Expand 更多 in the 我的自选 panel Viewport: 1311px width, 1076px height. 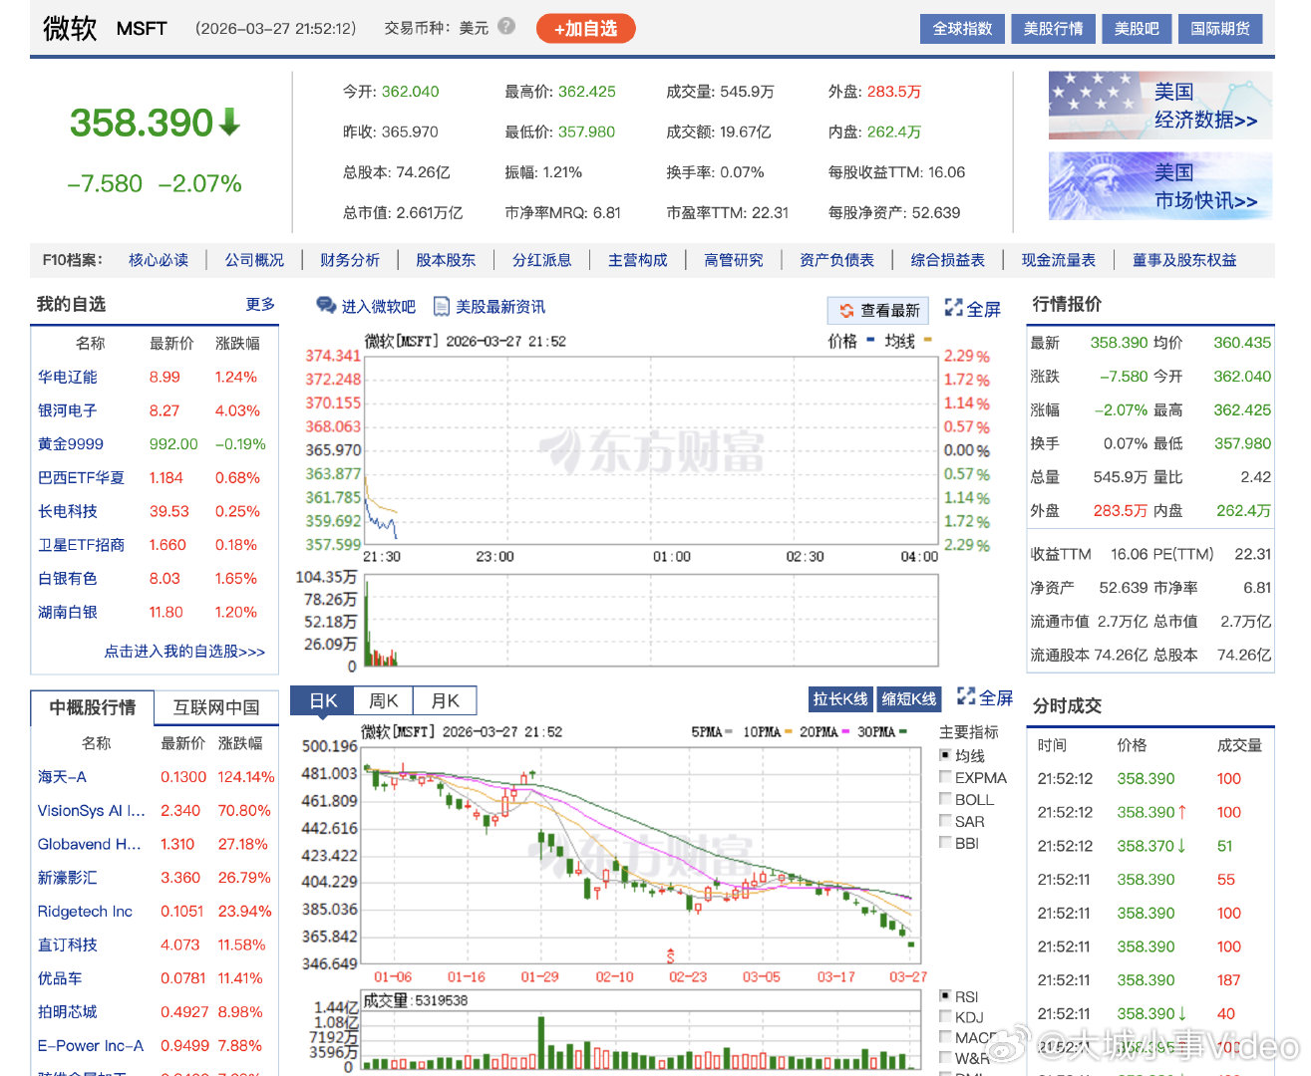(259, 305)
